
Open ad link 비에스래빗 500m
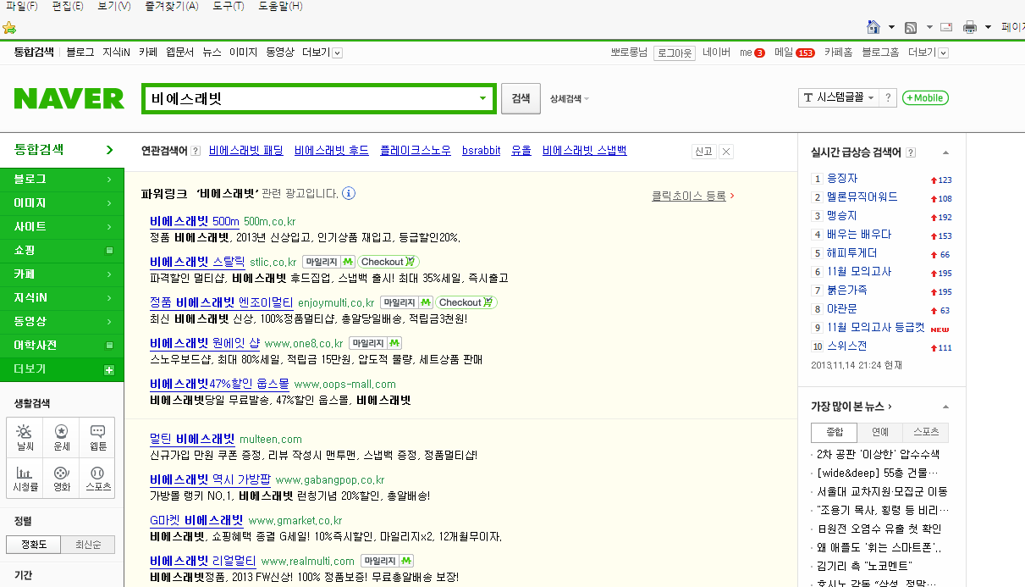point(194,222)
